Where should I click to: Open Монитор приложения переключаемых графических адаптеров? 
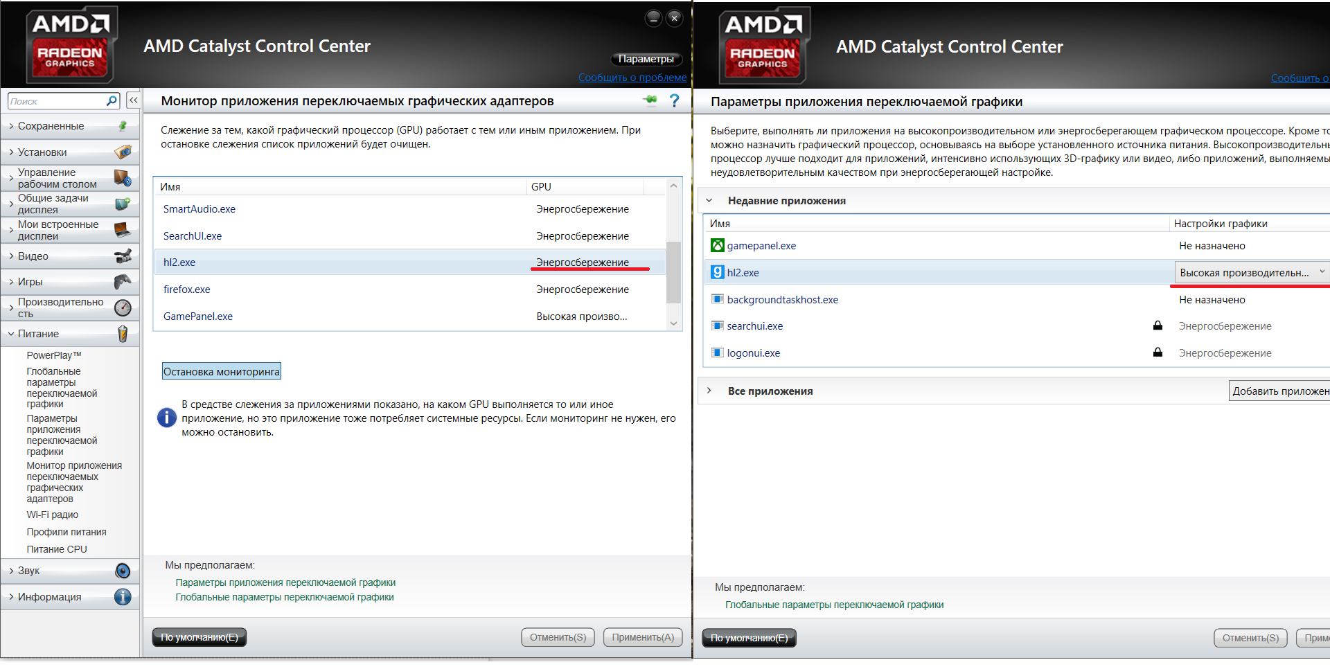74,482
